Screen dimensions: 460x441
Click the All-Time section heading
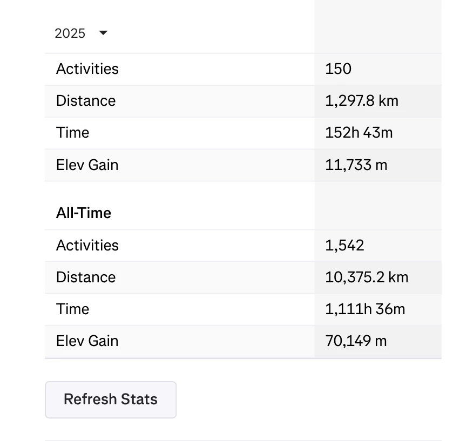[84, 213]
